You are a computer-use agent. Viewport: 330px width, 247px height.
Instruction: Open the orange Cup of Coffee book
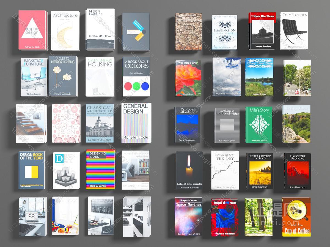point(296,217)
